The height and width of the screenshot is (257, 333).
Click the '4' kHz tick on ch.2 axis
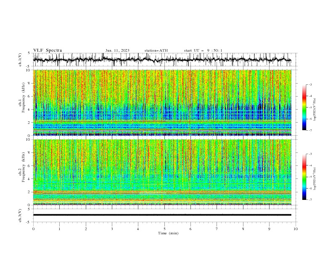29,179
